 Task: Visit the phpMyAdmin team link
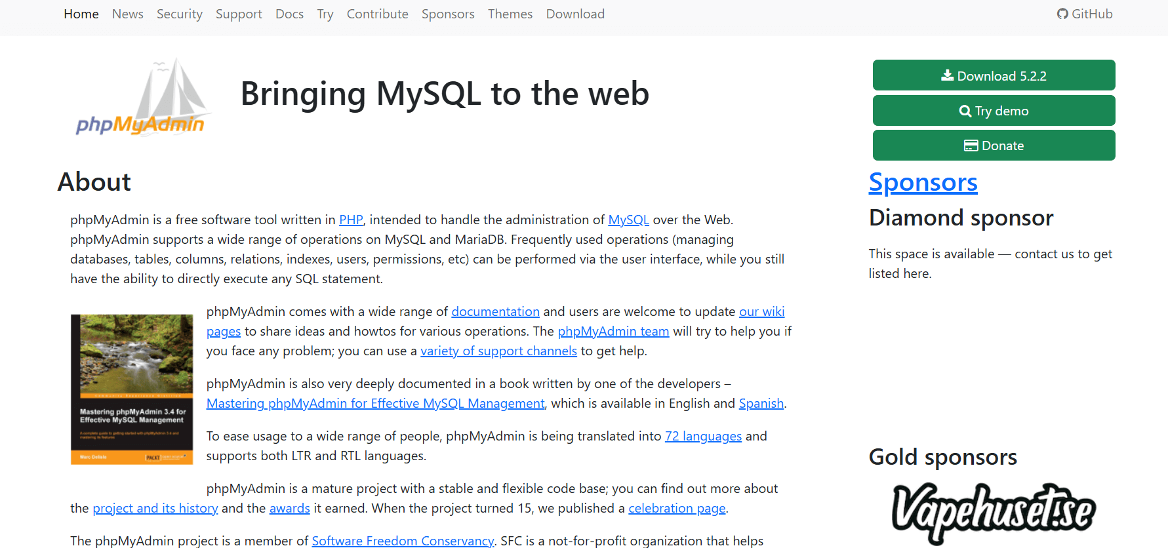(x=613, y=331)
